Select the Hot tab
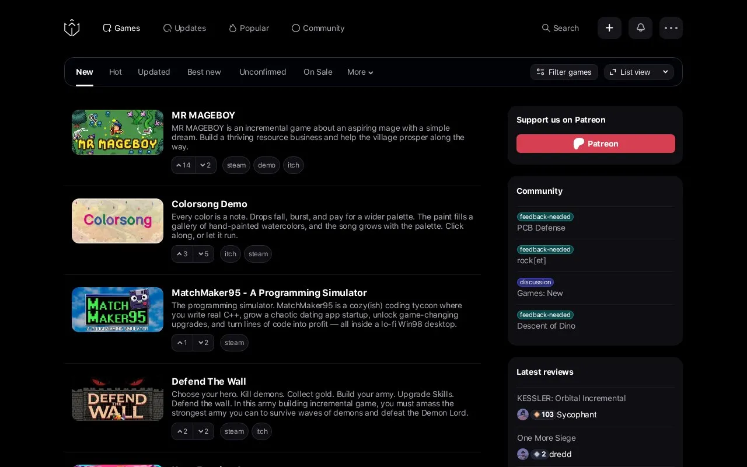The image size is (747, 467). 116,72
